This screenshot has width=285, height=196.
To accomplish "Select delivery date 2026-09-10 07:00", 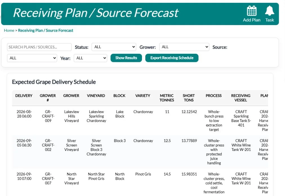I will [24, 176].
